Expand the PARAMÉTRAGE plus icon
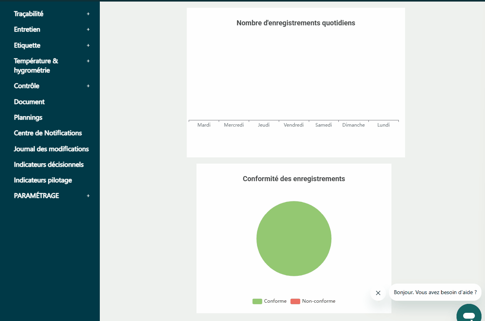 (88, 196)
